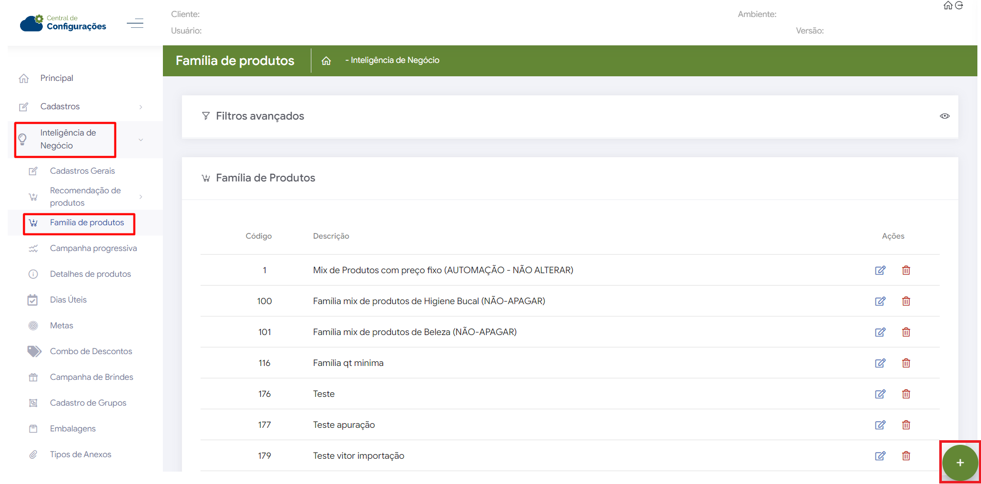Toggle the hamburger sidebar menu
981x484 pixels.
(135, 23)
